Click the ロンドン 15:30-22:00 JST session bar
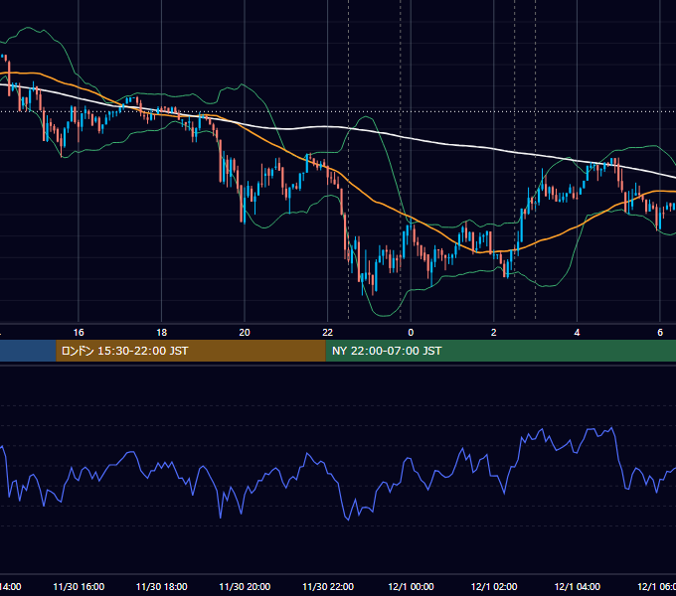The width and height of the screenshot is (676, 596). (191, 351)
